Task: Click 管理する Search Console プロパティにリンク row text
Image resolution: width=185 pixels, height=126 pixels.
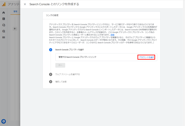Action: pos(77,57)
